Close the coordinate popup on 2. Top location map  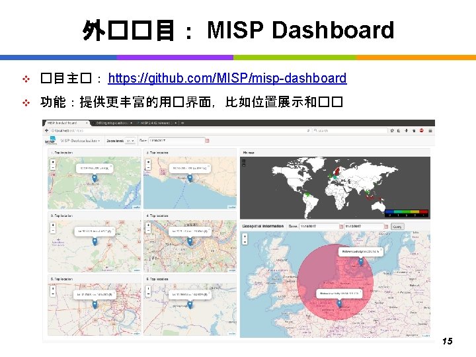click(x=208, y=166)
